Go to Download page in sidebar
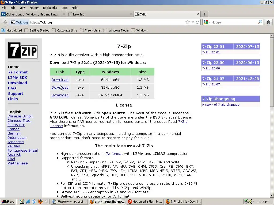Screen dimensions: 274x205 tap(17, 83)
